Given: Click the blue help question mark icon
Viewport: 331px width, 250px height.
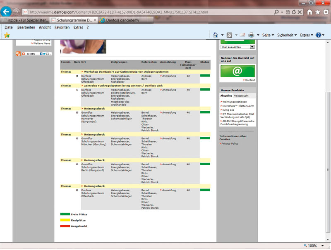Looking at the screenshot, I should tap(318, 35).
